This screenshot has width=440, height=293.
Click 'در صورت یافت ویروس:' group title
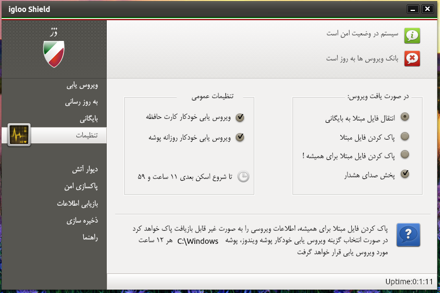(378, 97)
